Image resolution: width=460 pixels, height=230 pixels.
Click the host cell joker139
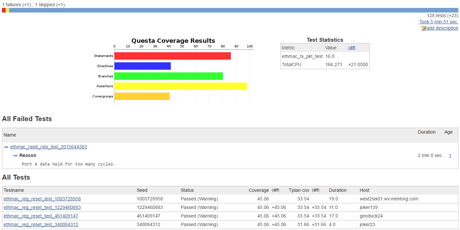pos(369,207)
